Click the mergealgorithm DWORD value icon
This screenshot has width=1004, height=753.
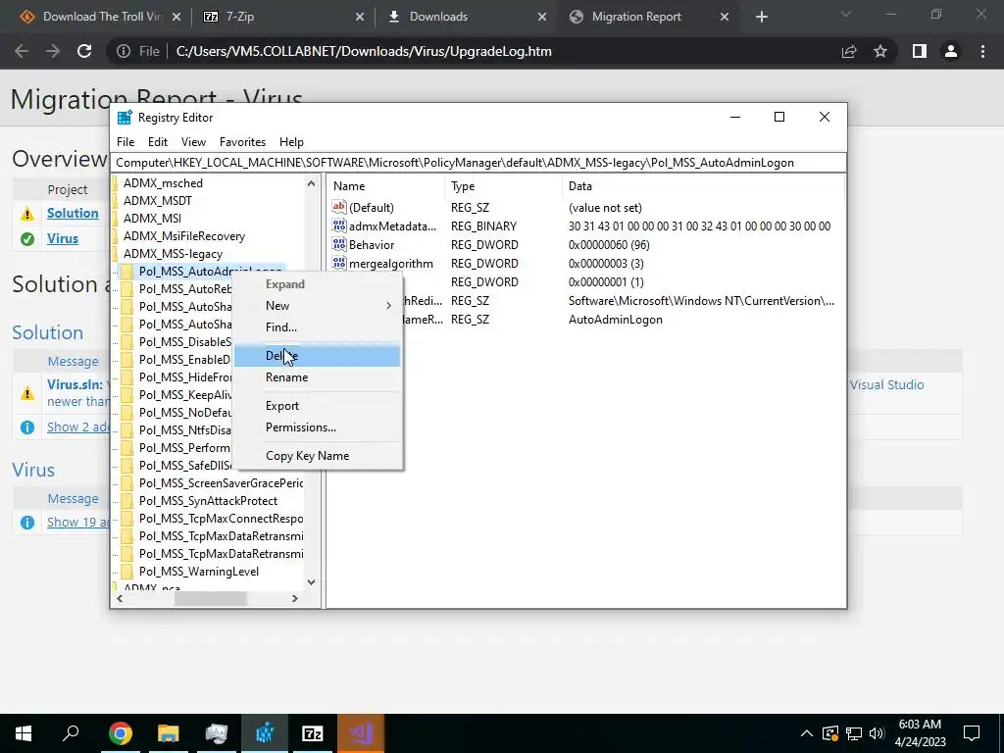(x=338, y=263)
